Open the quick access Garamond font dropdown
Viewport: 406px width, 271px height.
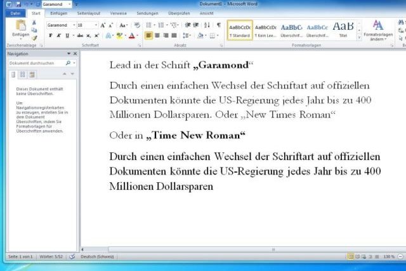coord(70,4)
